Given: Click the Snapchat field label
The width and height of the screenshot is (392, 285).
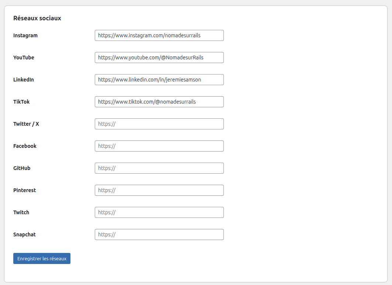Looking at the screenshot, I should (24, 234).
